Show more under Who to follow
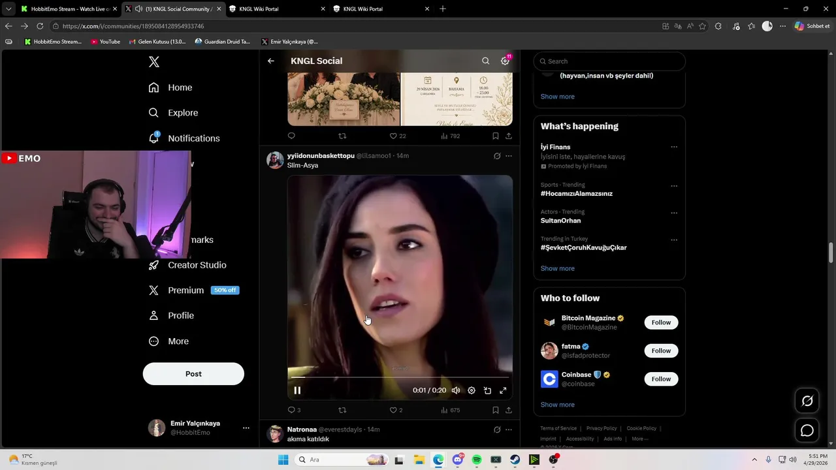Viewport: 836px width, 470px height. (557, 405)
